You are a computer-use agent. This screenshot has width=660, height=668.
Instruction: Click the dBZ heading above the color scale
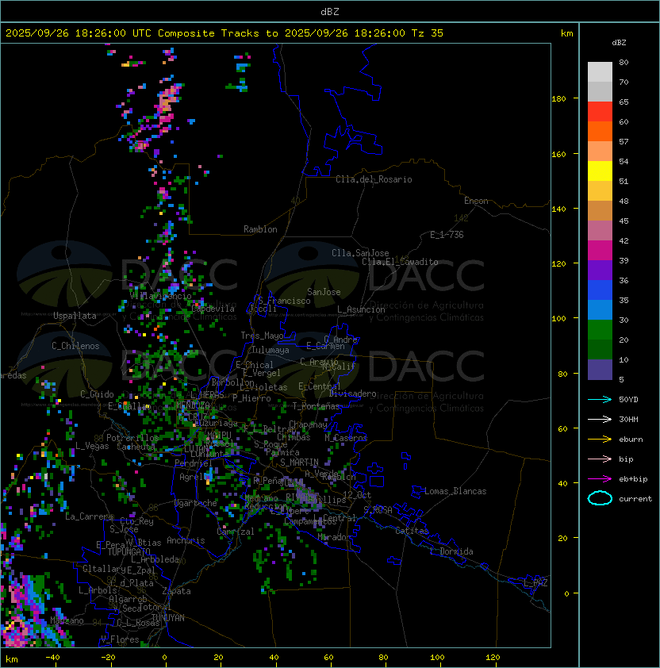coord(619,43)
